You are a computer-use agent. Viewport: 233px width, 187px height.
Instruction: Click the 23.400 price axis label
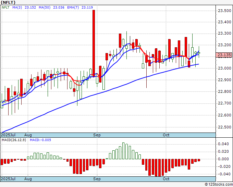point(224,22)
